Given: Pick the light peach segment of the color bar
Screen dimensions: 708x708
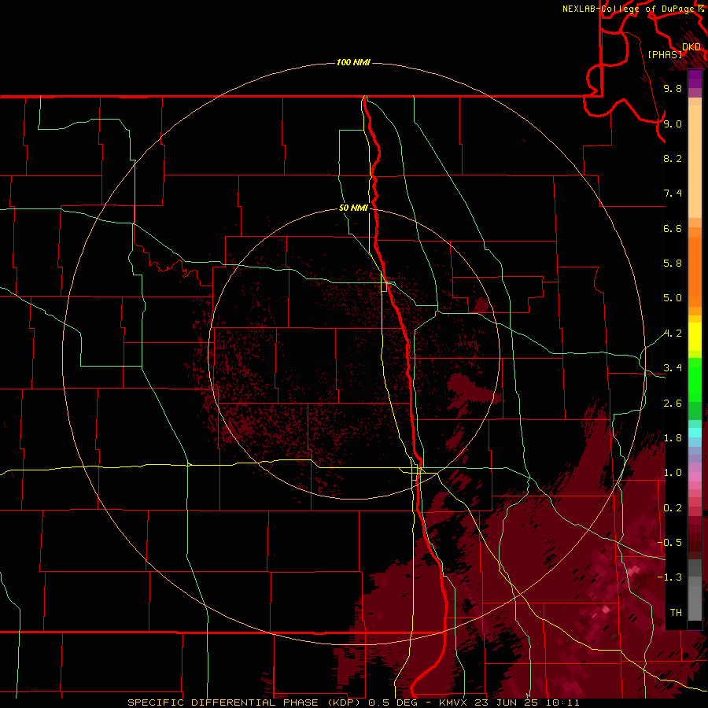Looking at the screenshot, I should click(x=695, y=161).
